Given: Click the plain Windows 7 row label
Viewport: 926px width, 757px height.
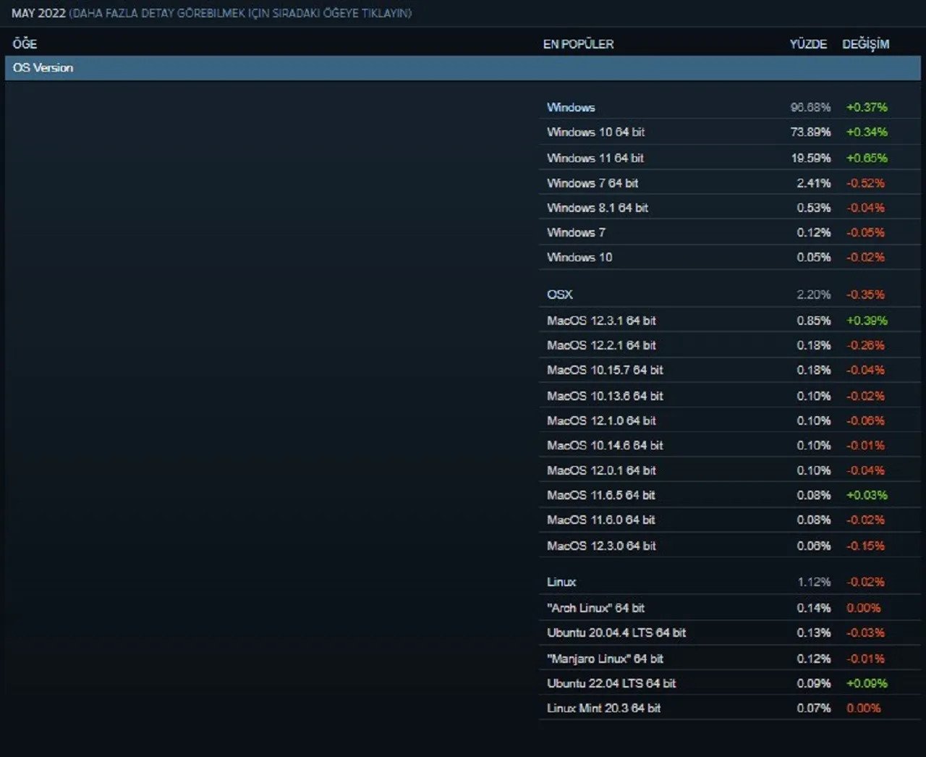Looking at the screenshot, I should [x=576, y=232].
